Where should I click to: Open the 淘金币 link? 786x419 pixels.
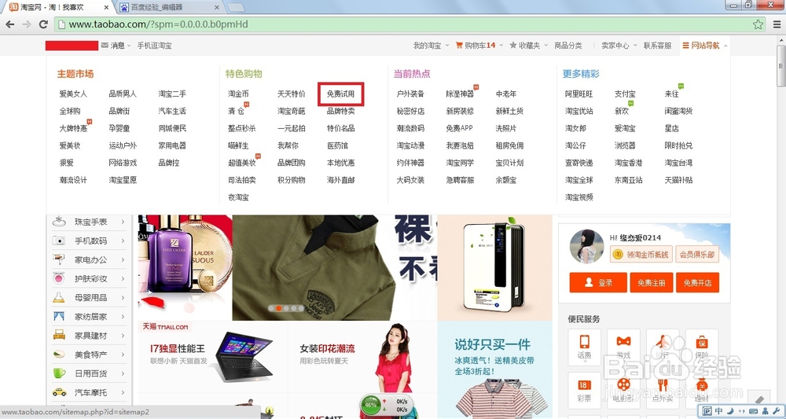[x=238, y=94]
